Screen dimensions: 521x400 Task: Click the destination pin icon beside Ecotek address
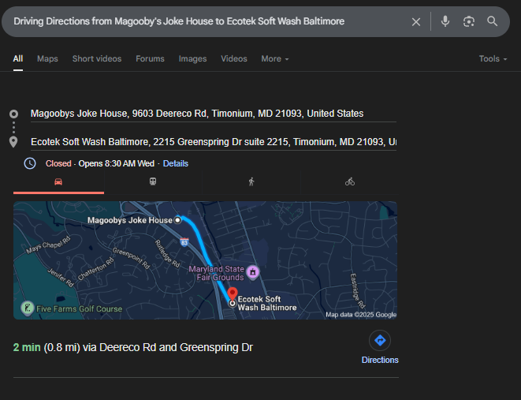13,142
